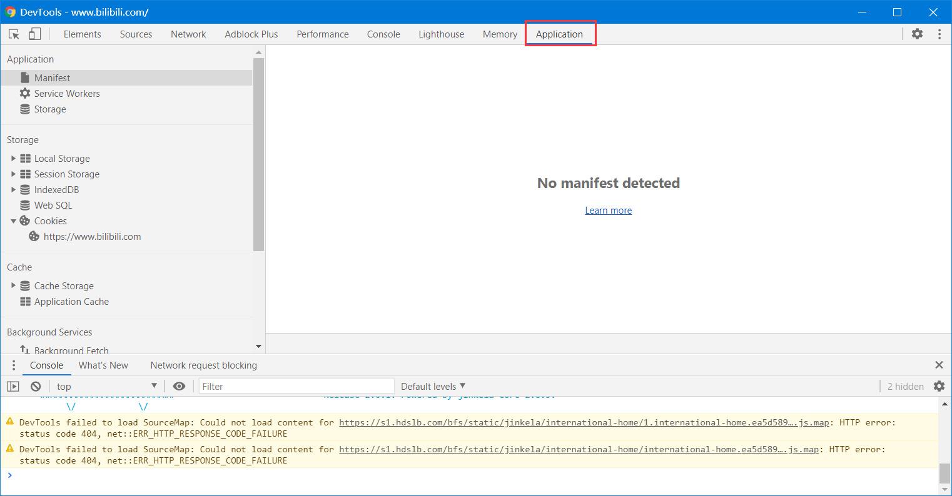This screenshot has height=496, width=952.
Task: Switch to the Memory tab
Action: 500,34
